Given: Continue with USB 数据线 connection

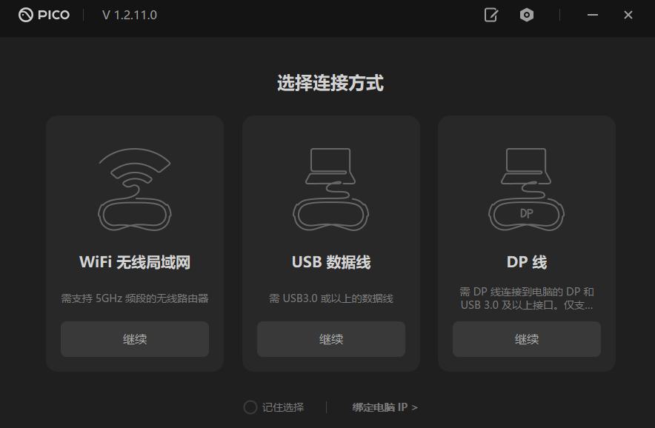Looking at the screenshot, I should click(331, 339).
